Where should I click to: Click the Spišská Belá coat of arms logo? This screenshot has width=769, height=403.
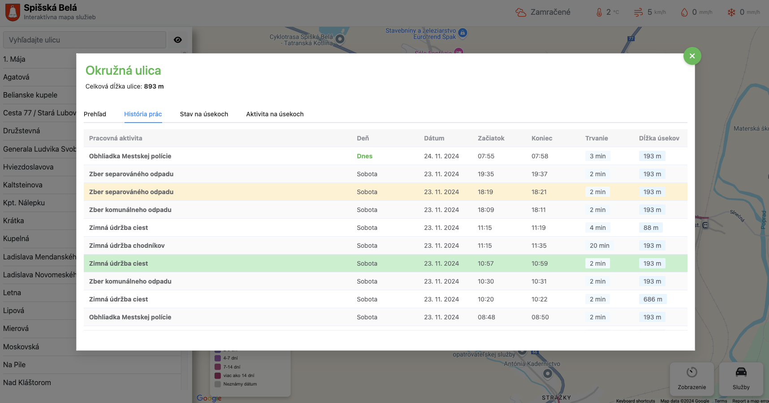click(x=13, y=12)
